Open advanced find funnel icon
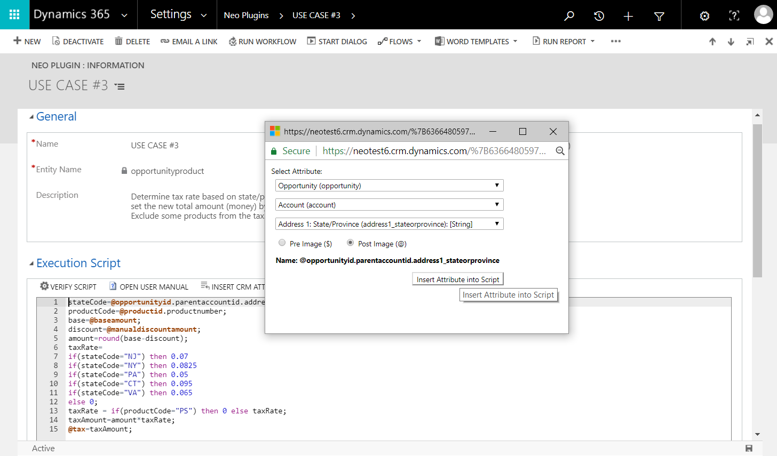 (659, 17)
